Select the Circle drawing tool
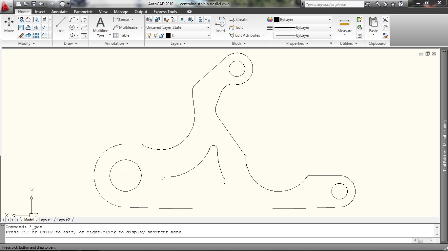 pos(72,27)
